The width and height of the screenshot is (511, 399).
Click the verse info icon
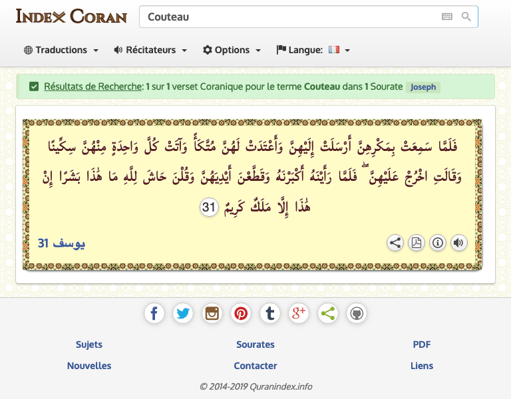pyautogui.click(x=438, y=243)
